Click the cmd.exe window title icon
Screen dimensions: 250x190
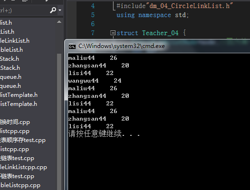click(x=72, y=47)
